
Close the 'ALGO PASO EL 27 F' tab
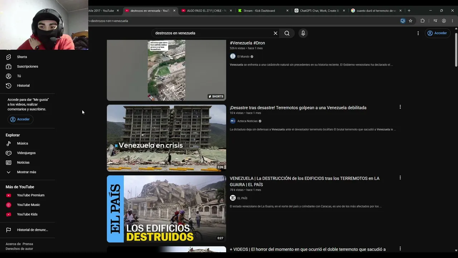click(231, 11)
